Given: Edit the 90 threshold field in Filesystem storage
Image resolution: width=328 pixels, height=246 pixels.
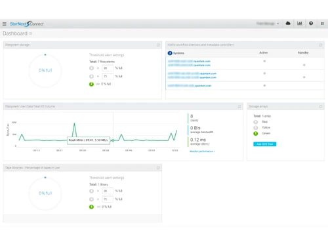Looking at the screenshot, I should (x=108, y=68).
